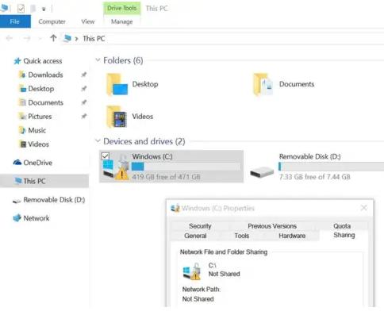
Task: Open Videos icon in sidebar
Action: click(23, 144)
